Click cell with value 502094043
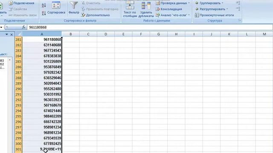This screenshot has width=273, height=153. 42,83
